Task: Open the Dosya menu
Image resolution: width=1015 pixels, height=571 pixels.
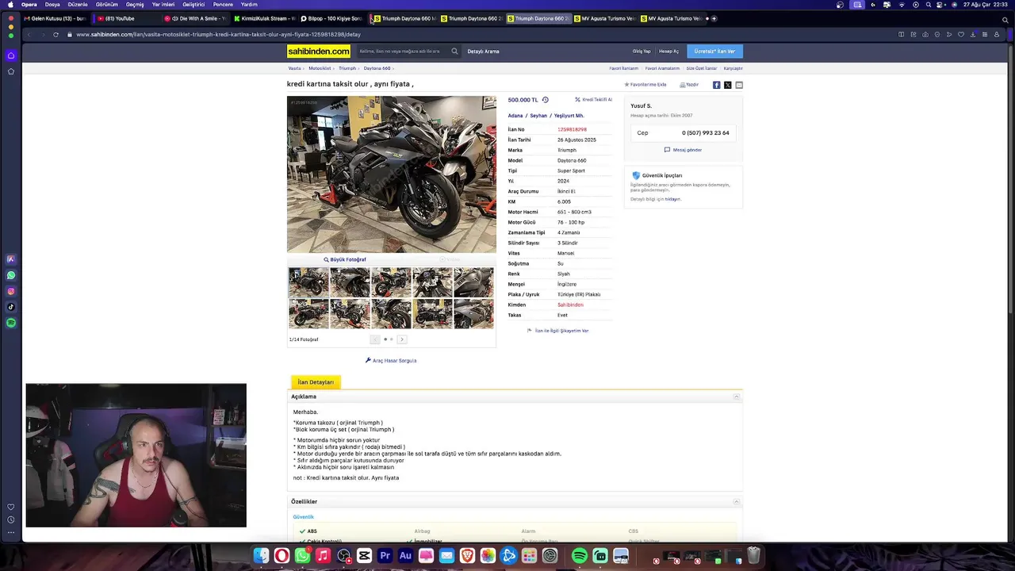Action: click(52, 4)
